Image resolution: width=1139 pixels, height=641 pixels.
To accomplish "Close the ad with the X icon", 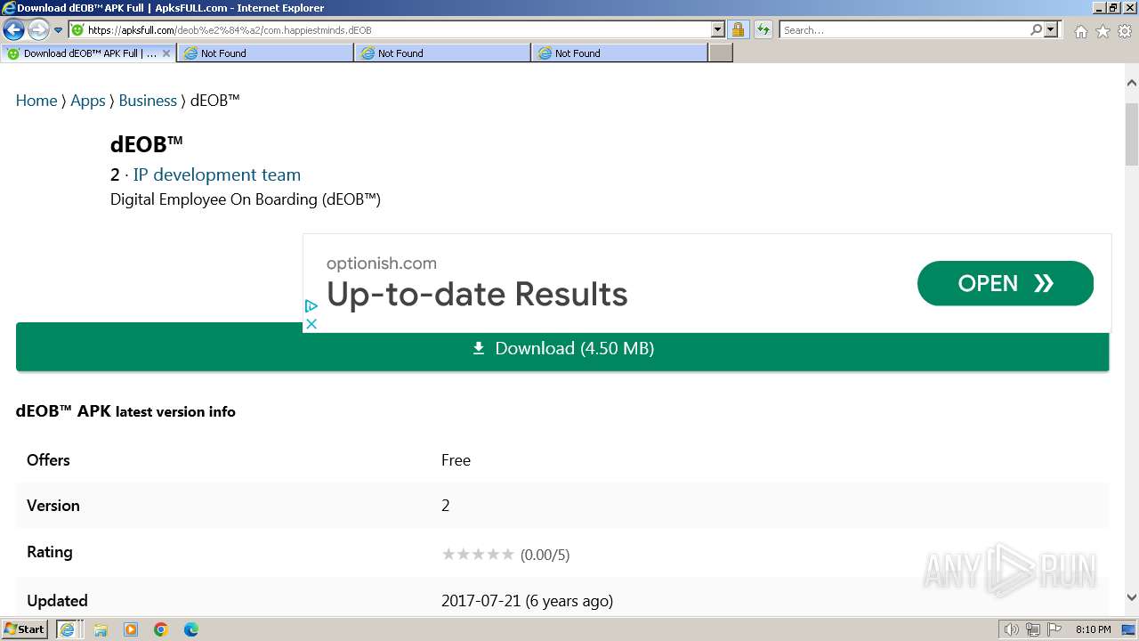I will tap(311, 324).
